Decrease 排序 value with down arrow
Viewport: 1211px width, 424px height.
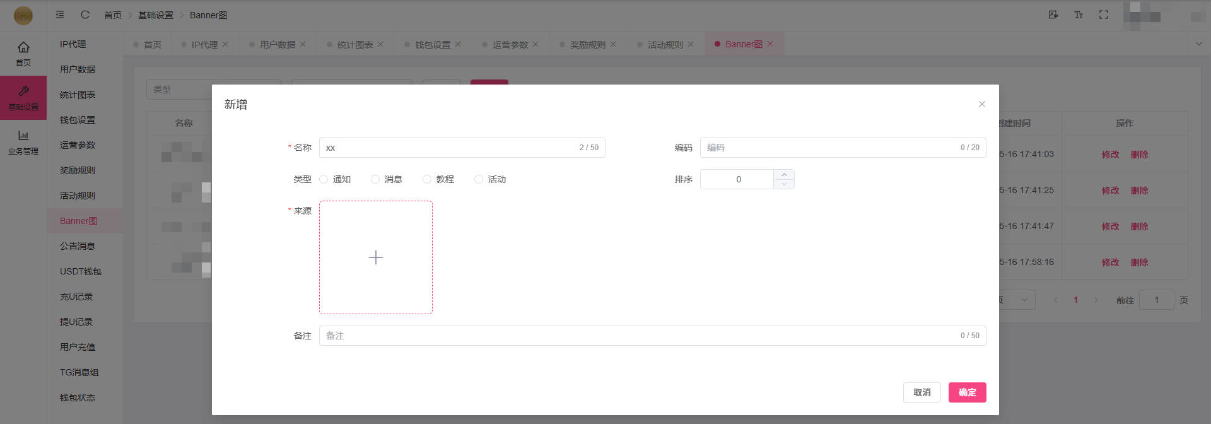point(783,184)
